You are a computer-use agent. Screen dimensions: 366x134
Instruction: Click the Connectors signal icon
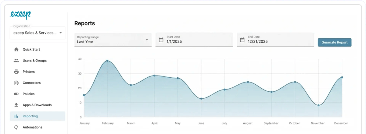tap(16, 83)
